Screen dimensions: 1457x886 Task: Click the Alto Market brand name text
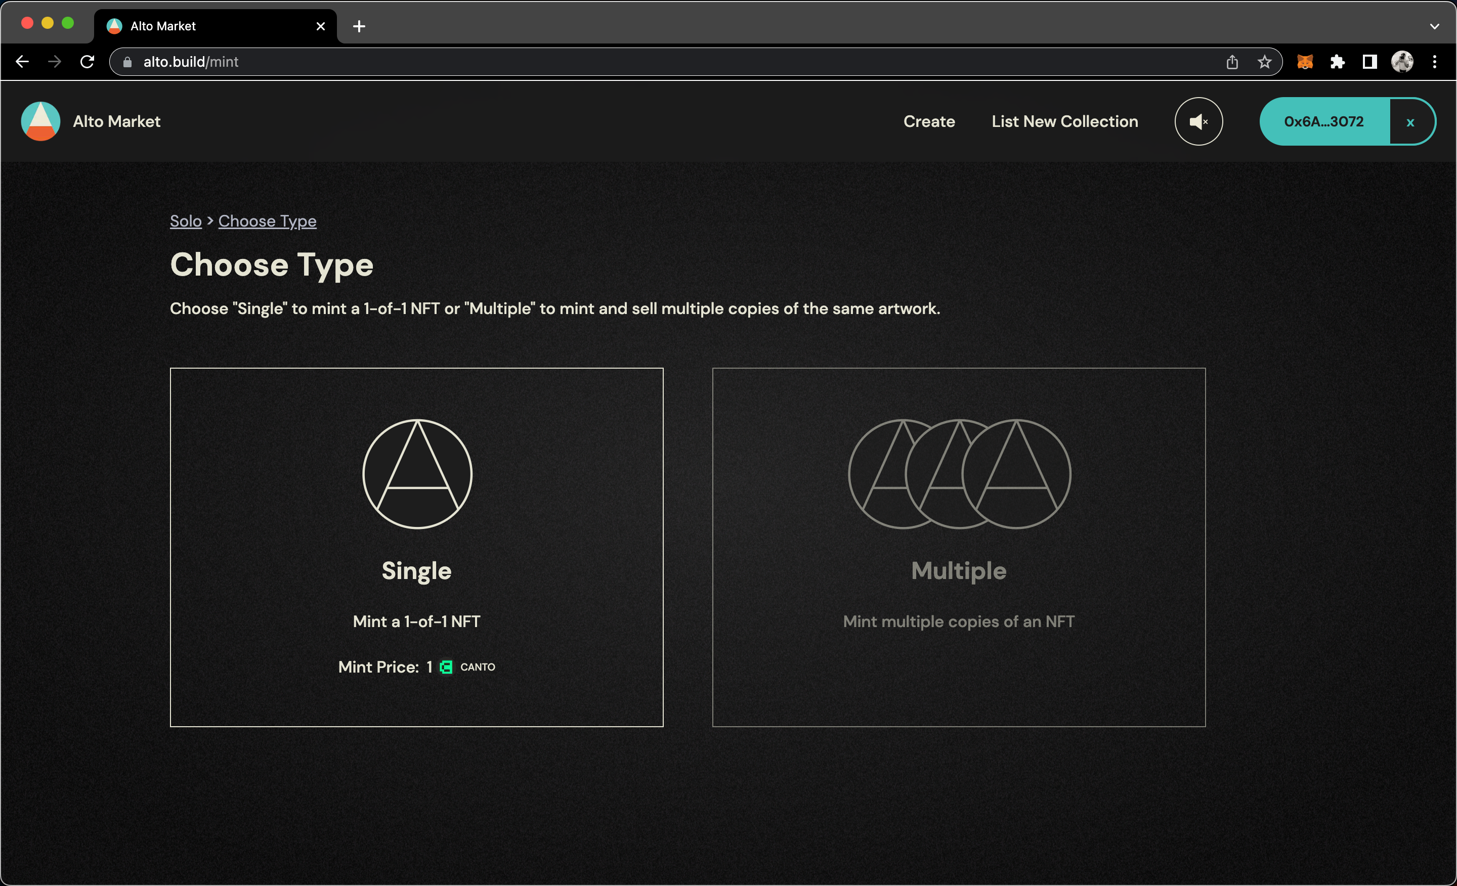pos(116,121)
